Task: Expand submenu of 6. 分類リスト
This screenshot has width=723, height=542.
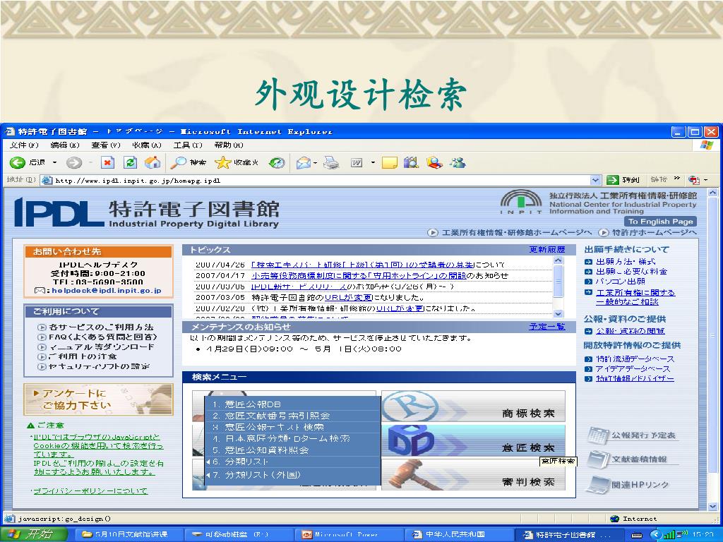Action: click(x=208, y=462)
